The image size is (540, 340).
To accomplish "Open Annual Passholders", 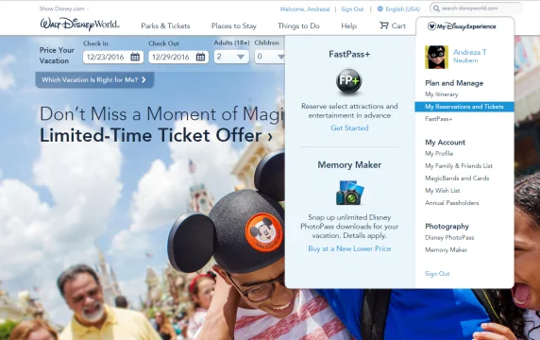I will point(451,203).
